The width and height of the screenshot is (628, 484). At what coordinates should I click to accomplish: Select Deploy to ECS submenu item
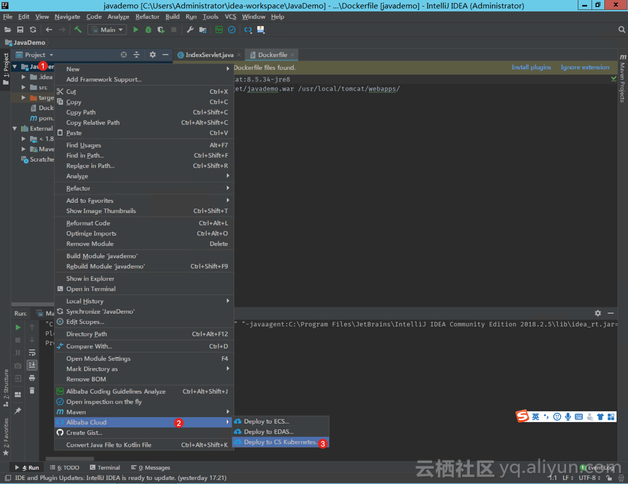point(280,422)
